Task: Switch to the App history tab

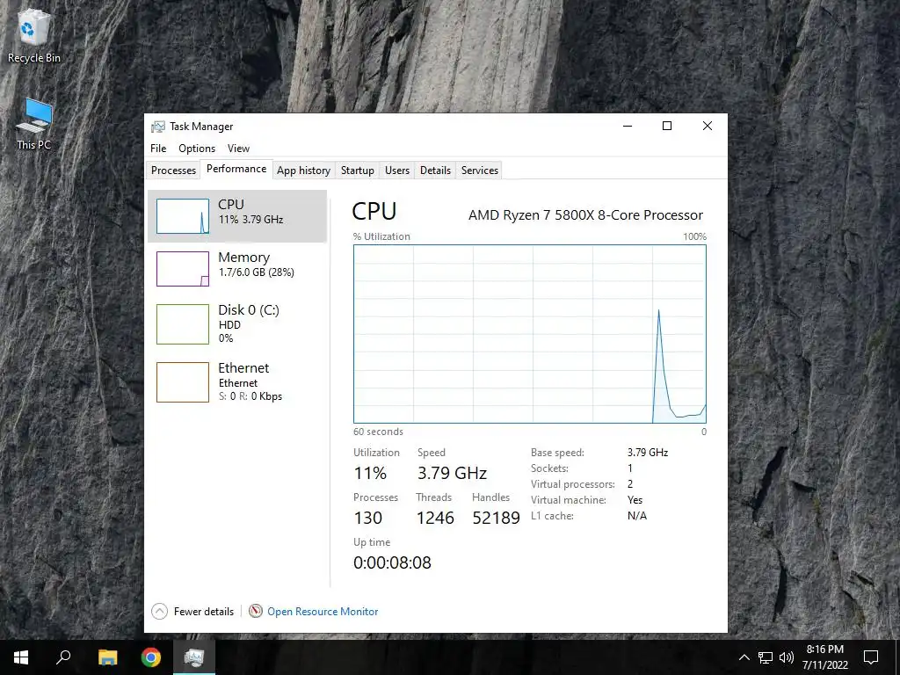Action: point(303,171)
